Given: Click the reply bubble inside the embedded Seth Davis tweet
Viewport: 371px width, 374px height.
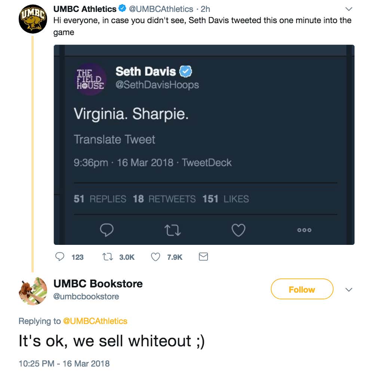Looking at the screenshot, I should click(107, 230).
